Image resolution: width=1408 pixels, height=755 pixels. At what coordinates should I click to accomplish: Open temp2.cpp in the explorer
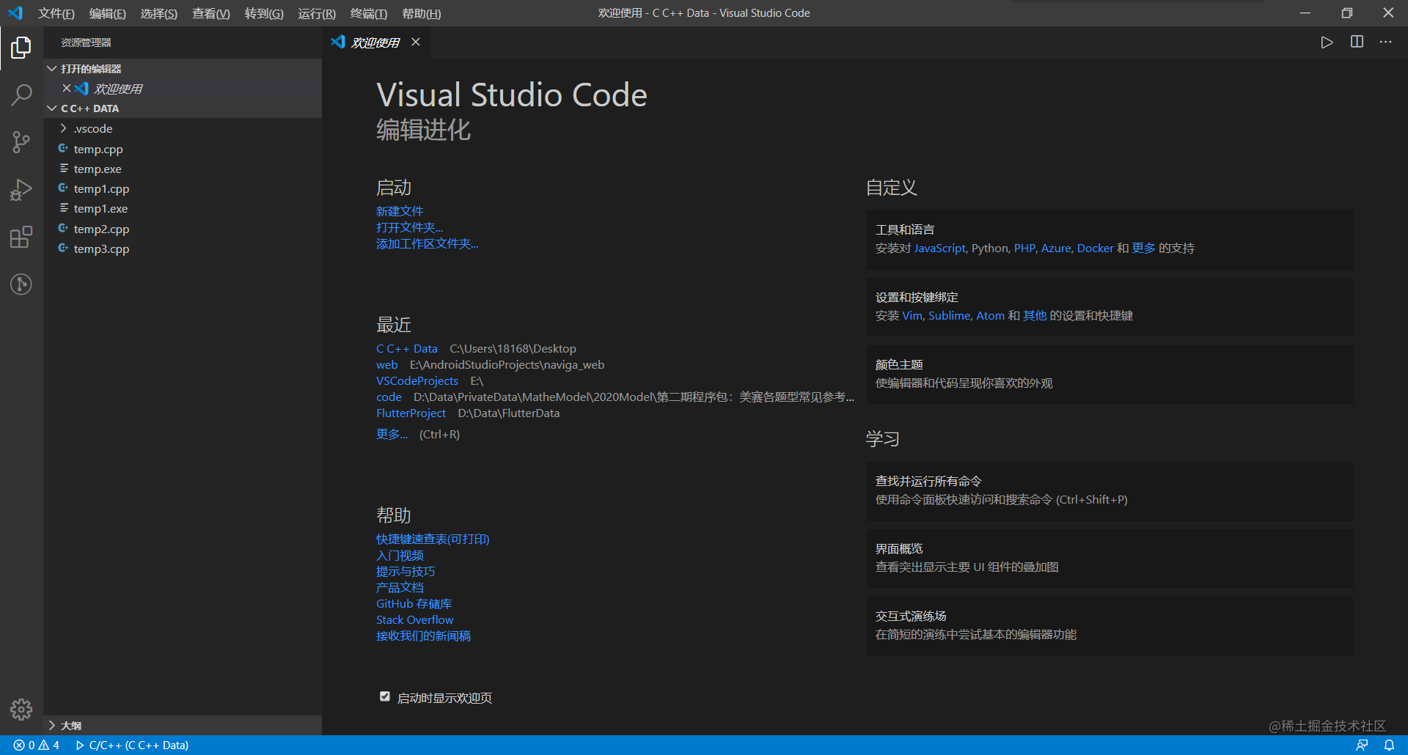click(101, 229)
